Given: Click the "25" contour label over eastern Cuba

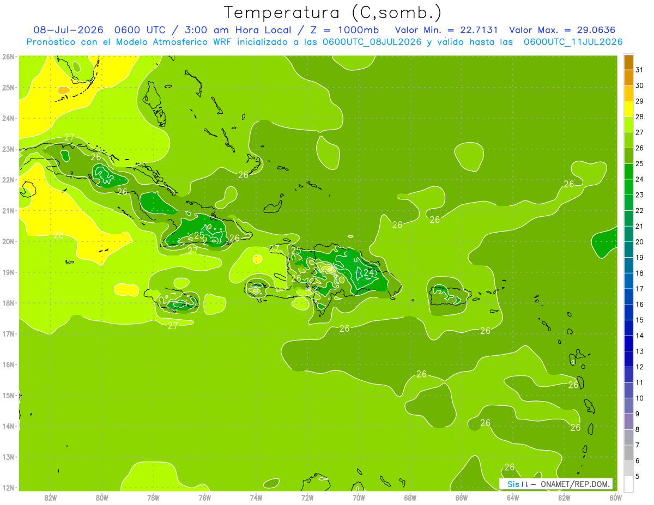Looking at the screenshot, I should [199, 235].
